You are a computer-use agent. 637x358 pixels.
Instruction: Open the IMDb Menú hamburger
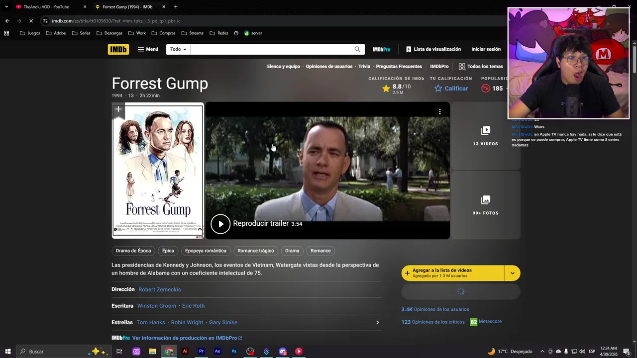pos(148,49)
